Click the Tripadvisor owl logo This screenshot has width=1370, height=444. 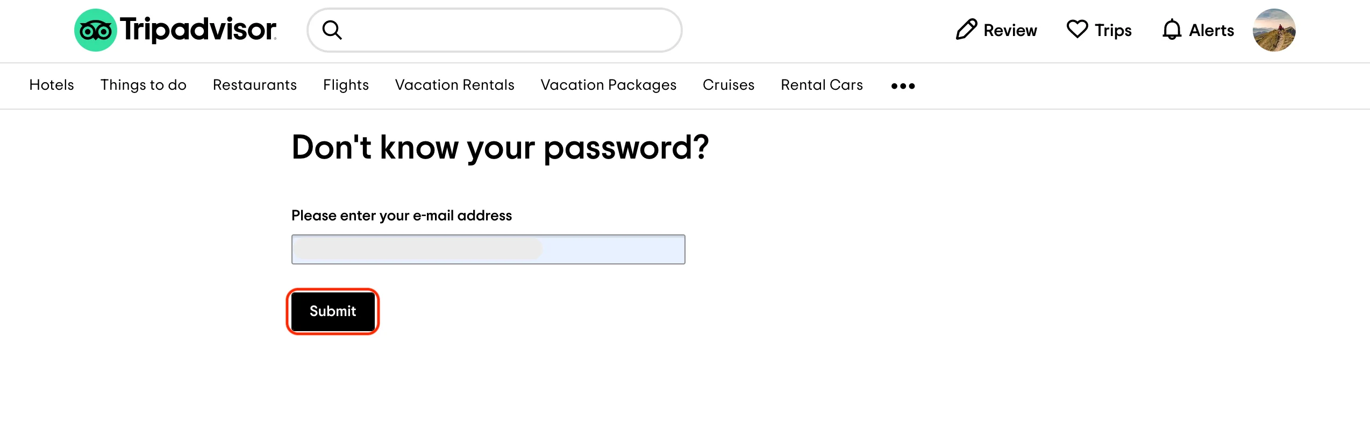pos(95,30)
